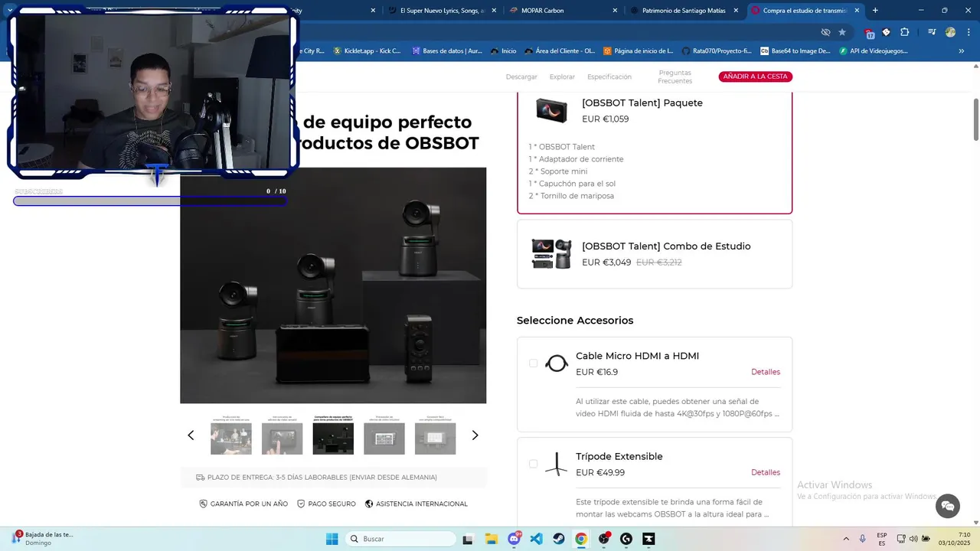Close the MOPAR Carbon tab

(615, 11)
